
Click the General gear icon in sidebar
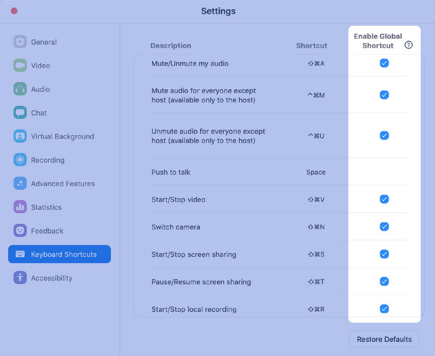coord(21,42)
